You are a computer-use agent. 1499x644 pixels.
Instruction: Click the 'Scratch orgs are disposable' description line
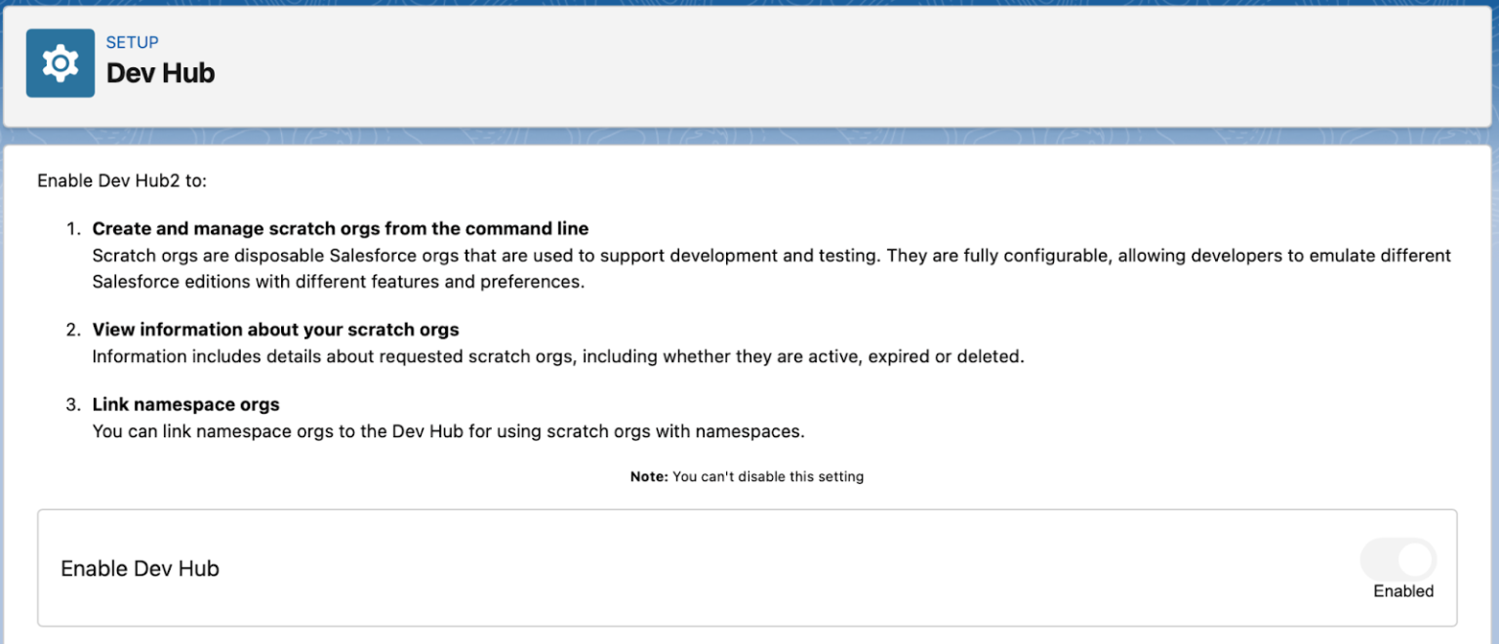[x=772, y=269]
